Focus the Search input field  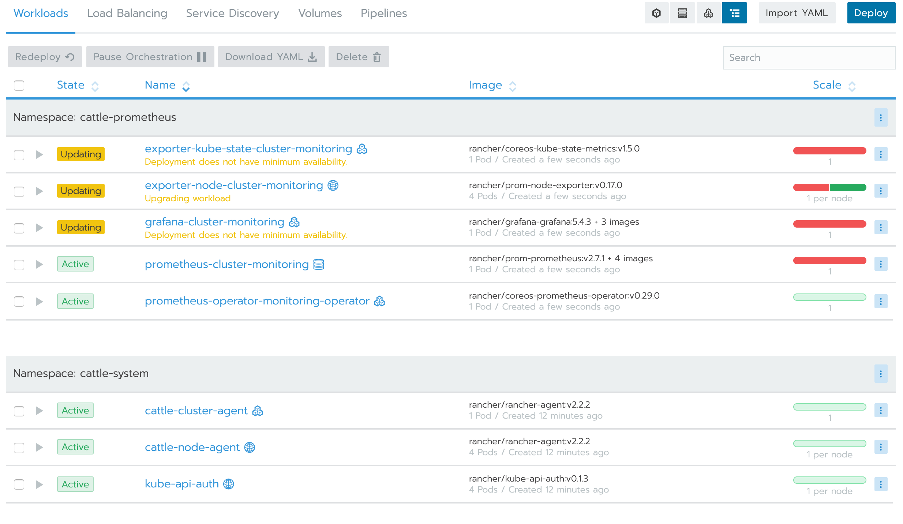coord(809,58)
